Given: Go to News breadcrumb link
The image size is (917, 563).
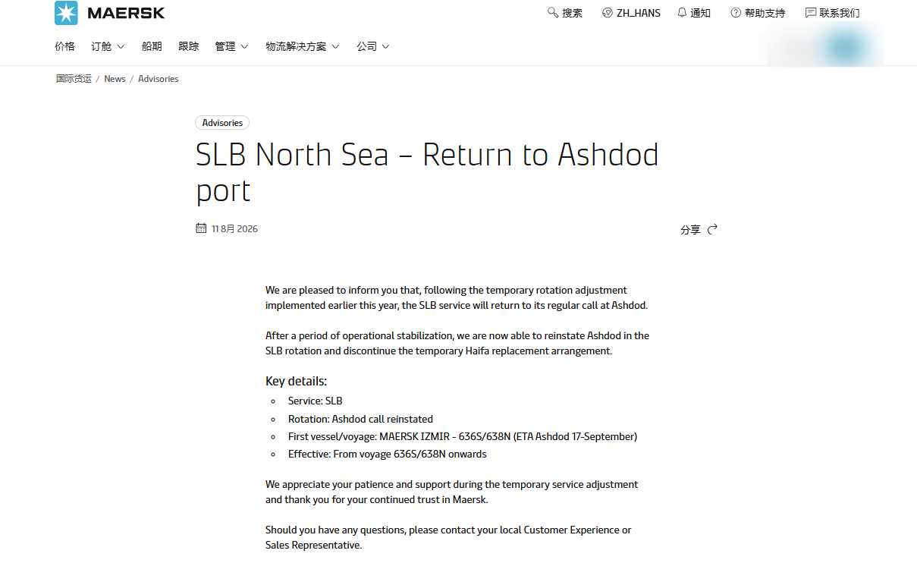Looking at the screenshot, I should (x=115, y=79).
